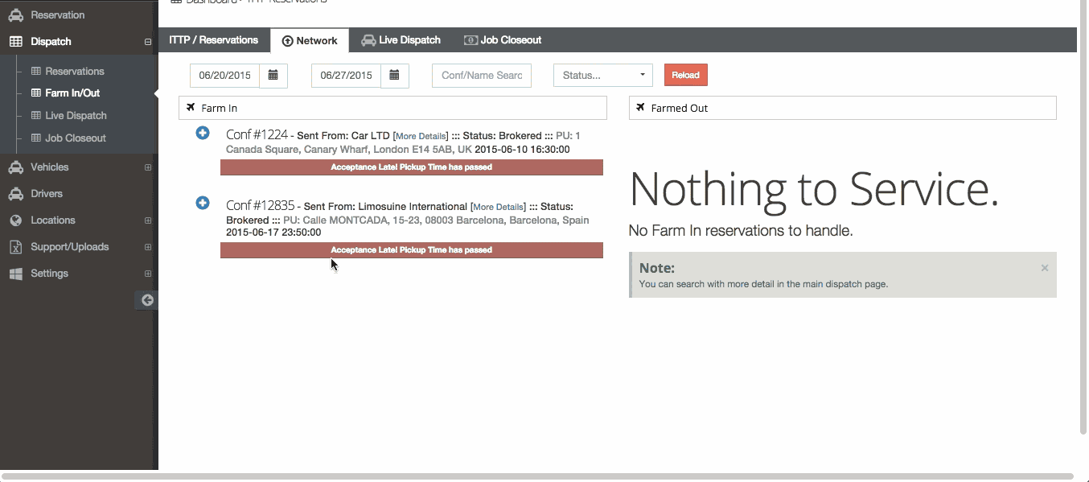Screen dimensions: 1089x482
Task: Expand the Locations sidebar section
Action: pos(148,220)
